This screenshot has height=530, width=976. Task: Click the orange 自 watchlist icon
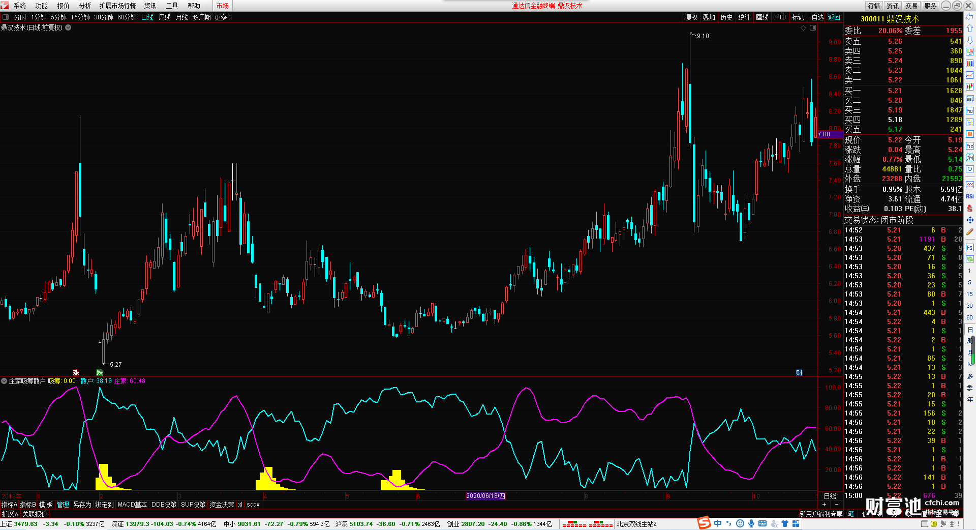tap(970, 134)
